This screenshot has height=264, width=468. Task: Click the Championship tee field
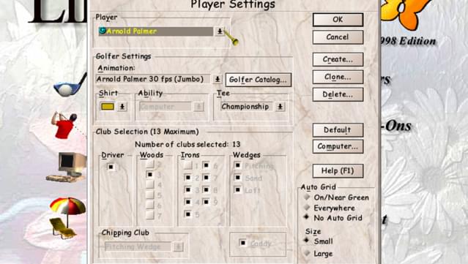247,107
